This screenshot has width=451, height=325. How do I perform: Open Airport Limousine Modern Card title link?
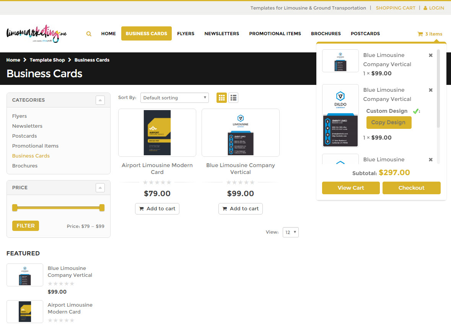click(x=157, y=169)
